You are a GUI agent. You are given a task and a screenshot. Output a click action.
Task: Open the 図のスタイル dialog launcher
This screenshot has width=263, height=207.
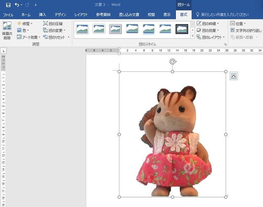pos(225,44)
